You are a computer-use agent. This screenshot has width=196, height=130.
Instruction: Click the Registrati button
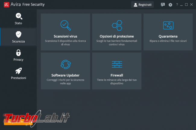tap(142, 5)
